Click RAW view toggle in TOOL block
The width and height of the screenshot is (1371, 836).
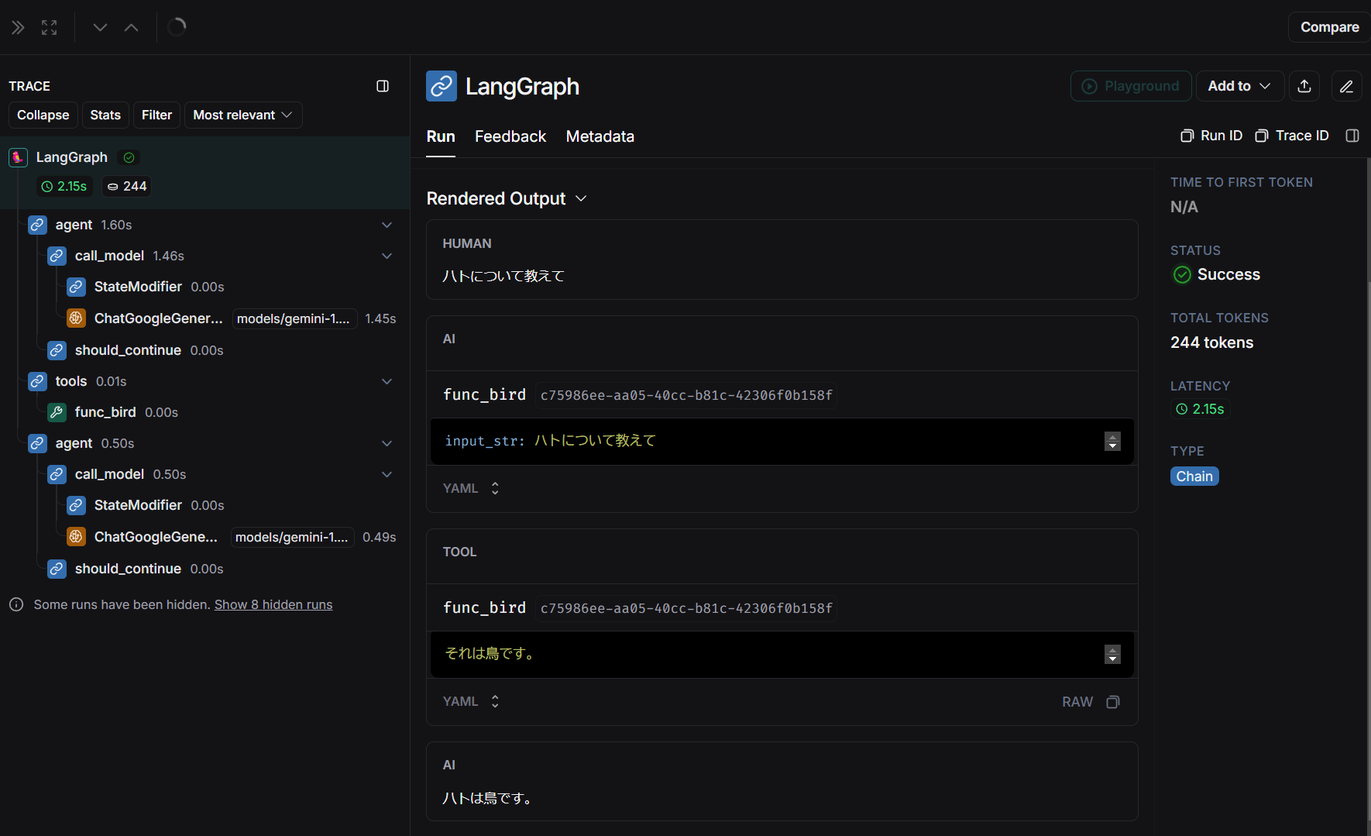pos(1077,702)
